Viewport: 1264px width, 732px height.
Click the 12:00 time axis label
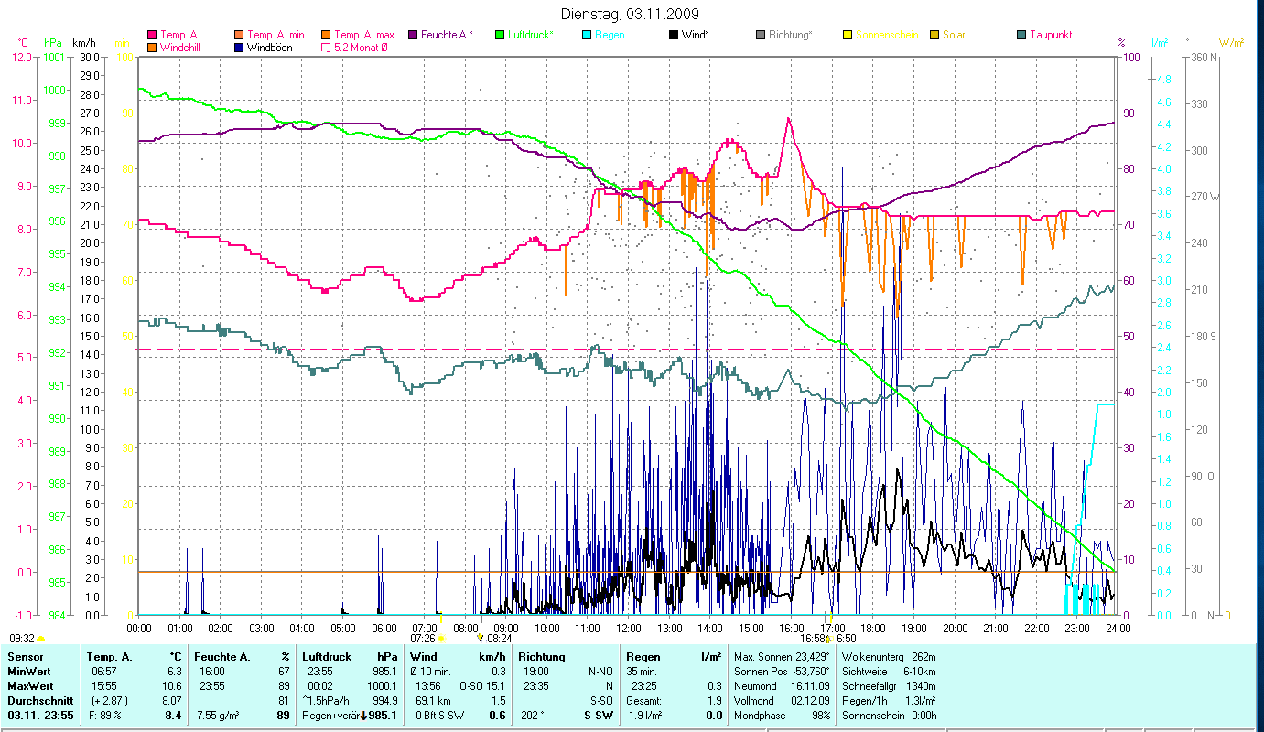point(628,628)
